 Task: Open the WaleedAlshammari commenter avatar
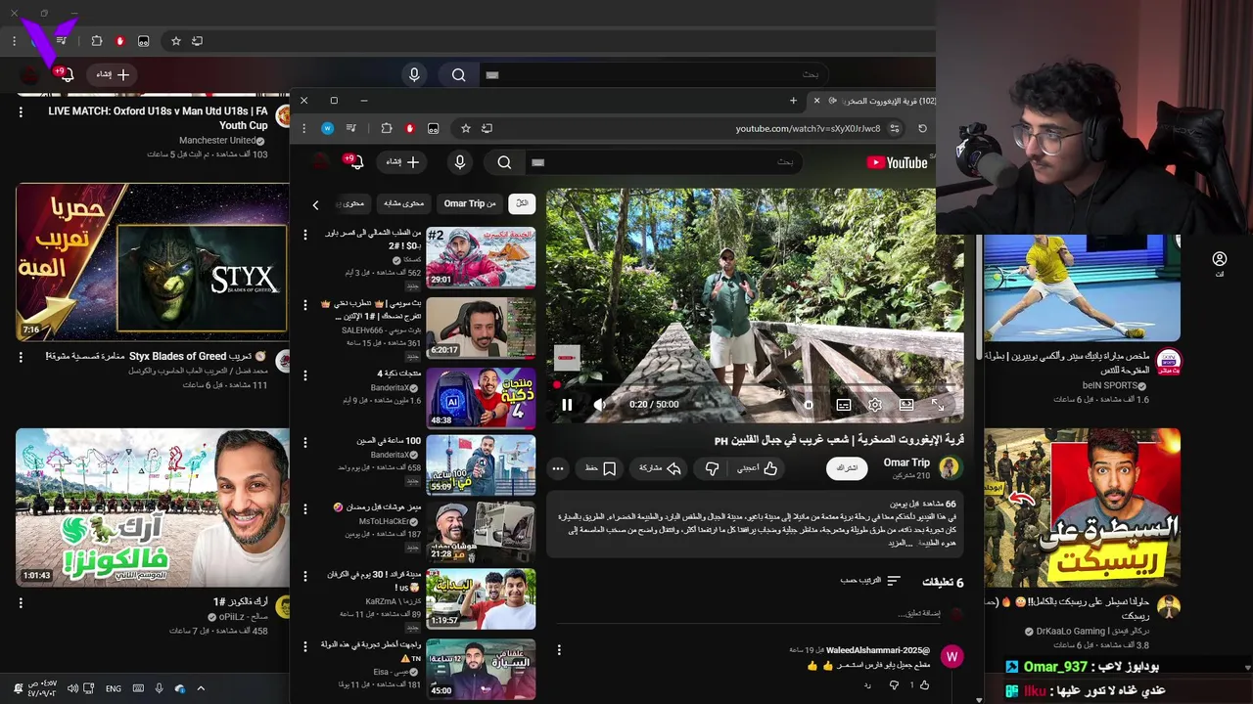pos(951,656)
